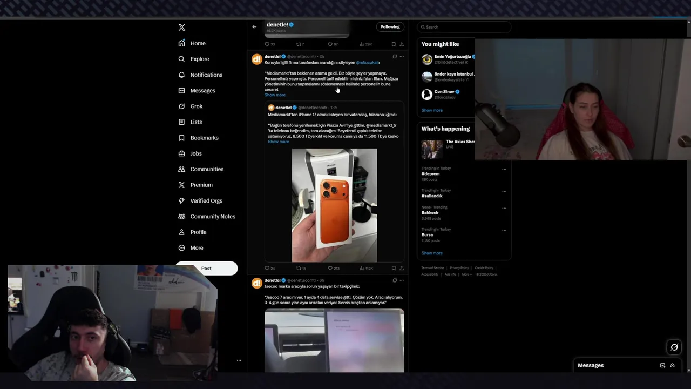This screenshot has height=389, width=691.
Task: Open more options for Bursa trend
Action: [x=504, y=230]
